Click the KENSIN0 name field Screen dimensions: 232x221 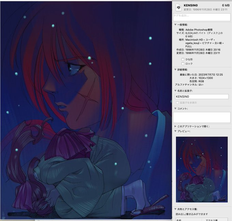tap(202, 97)
